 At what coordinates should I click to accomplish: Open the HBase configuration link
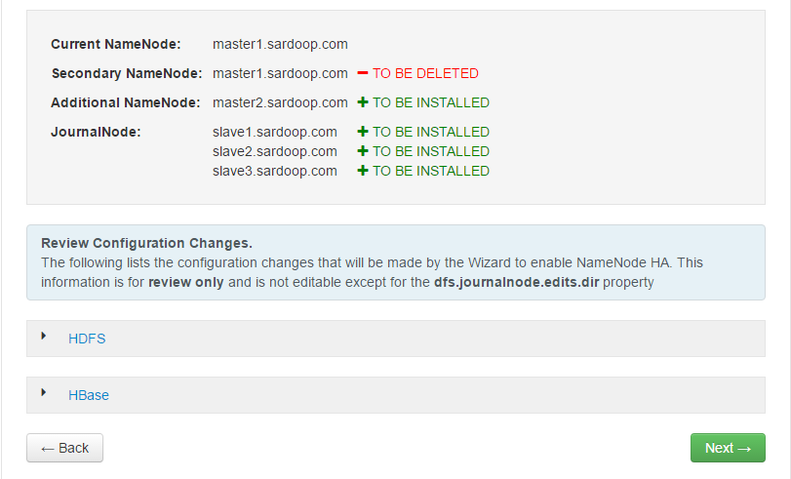89,395
